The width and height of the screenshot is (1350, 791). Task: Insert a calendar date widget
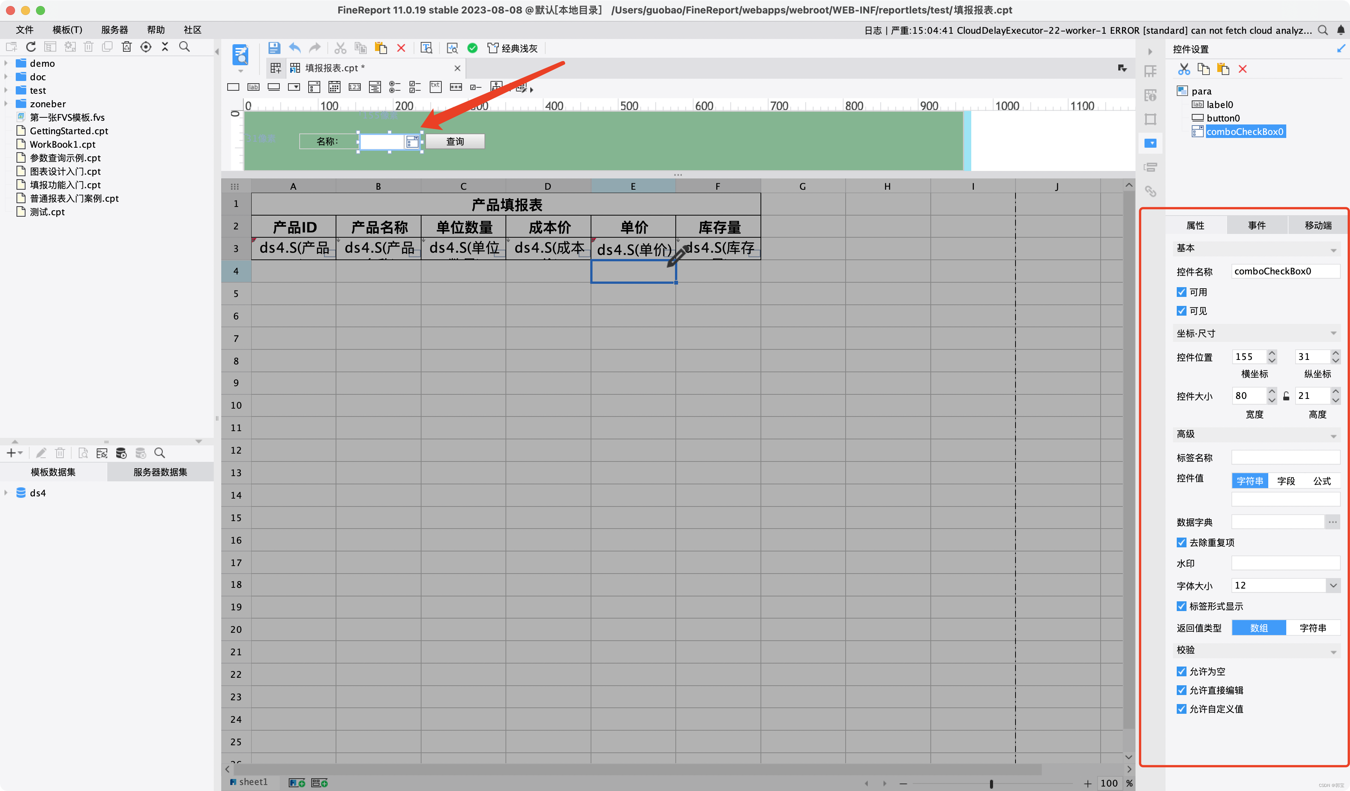point(334,87)
